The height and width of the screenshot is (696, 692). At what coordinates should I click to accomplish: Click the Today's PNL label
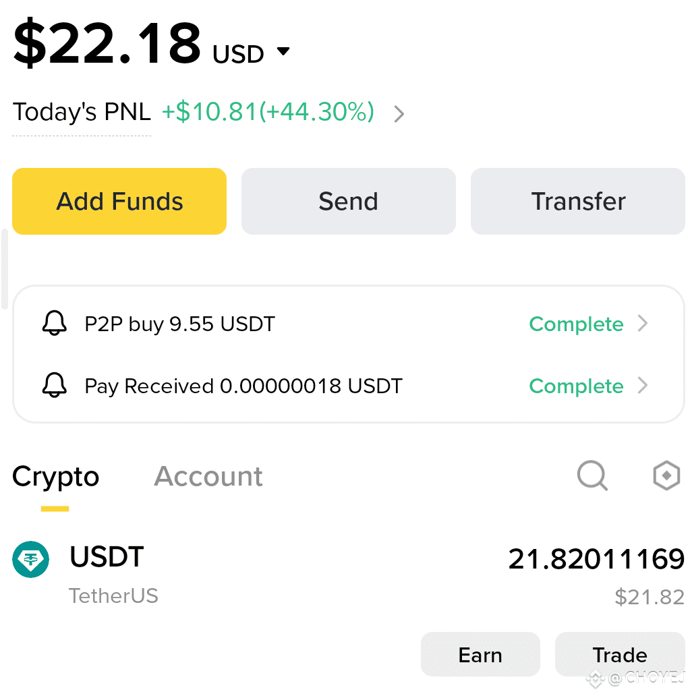pos(82,112)
